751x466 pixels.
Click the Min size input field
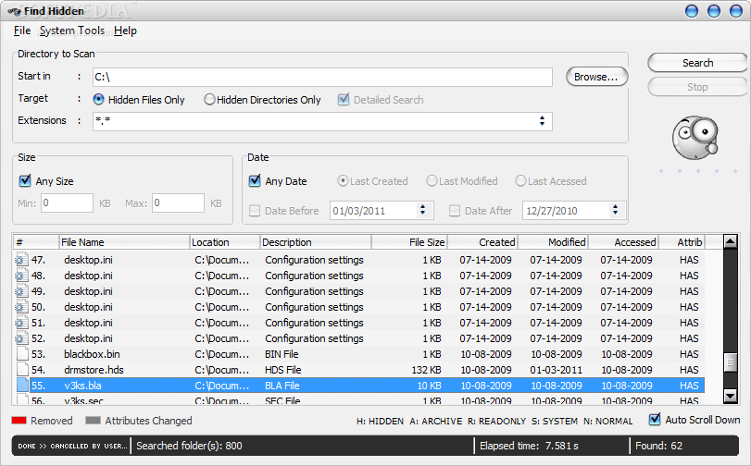tap(67, 202)
